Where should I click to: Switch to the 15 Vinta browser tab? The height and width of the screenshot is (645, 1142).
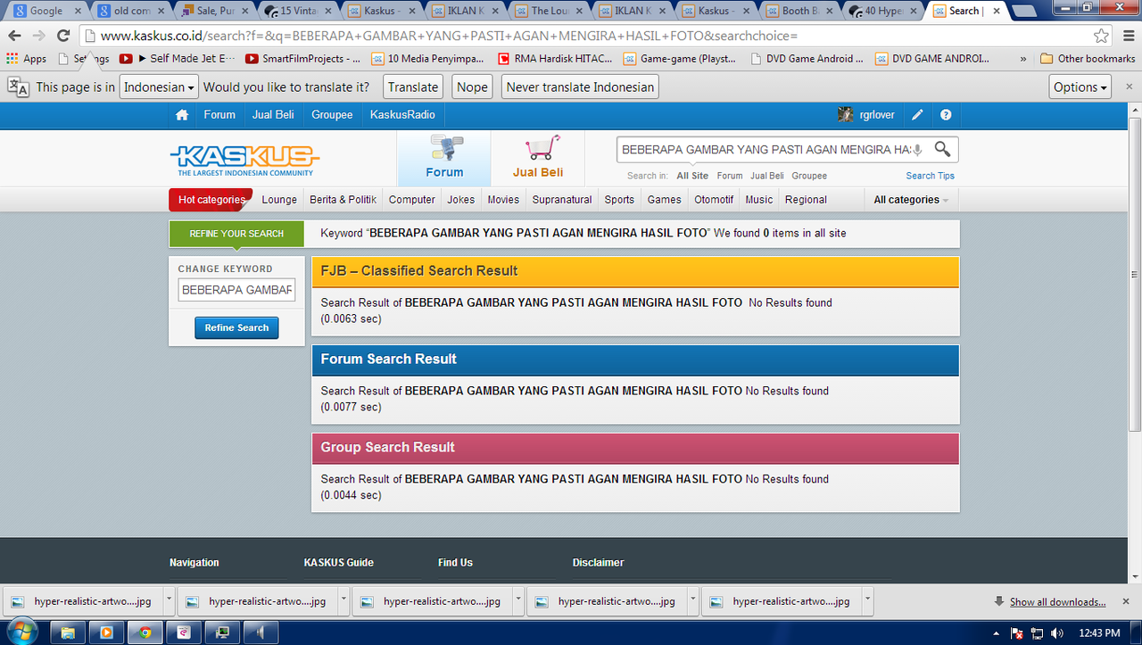[297, 11]
